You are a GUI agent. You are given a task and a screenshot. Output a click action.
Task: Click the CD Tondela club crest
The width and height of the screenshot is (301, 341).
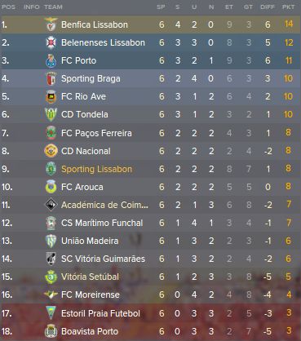(51, 114)
